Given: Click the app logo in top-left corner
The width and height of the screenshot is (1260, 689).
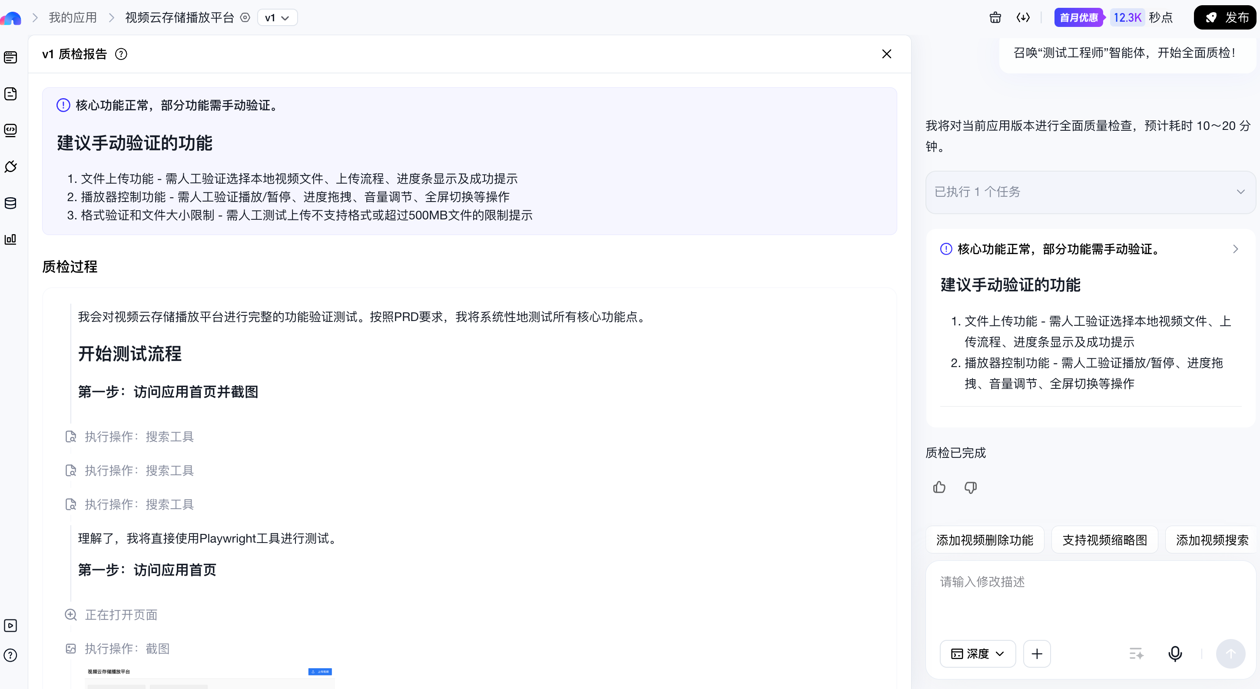Looking at the screenshot, I should tap(11, 18).
